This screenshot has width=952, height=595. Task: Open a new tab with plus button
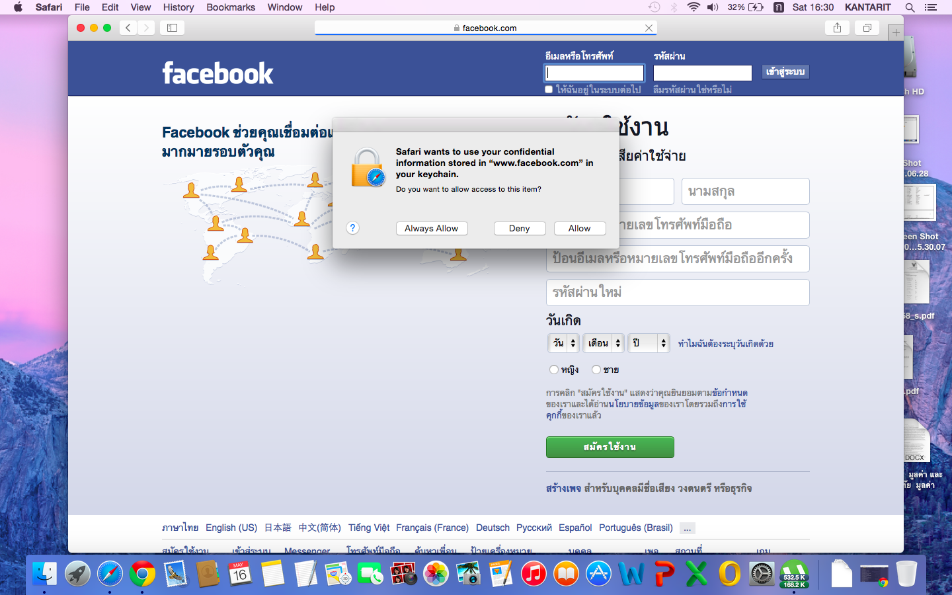click(896, 32)
